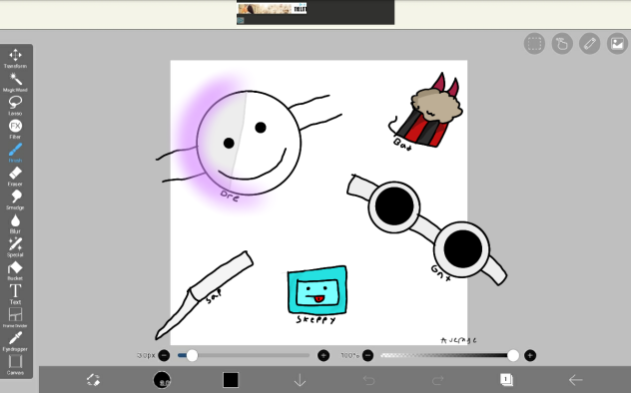This screenshot has width=631, height=393.
Task: Select the Frame Divider tool
Action: click(x=15, y=318)
